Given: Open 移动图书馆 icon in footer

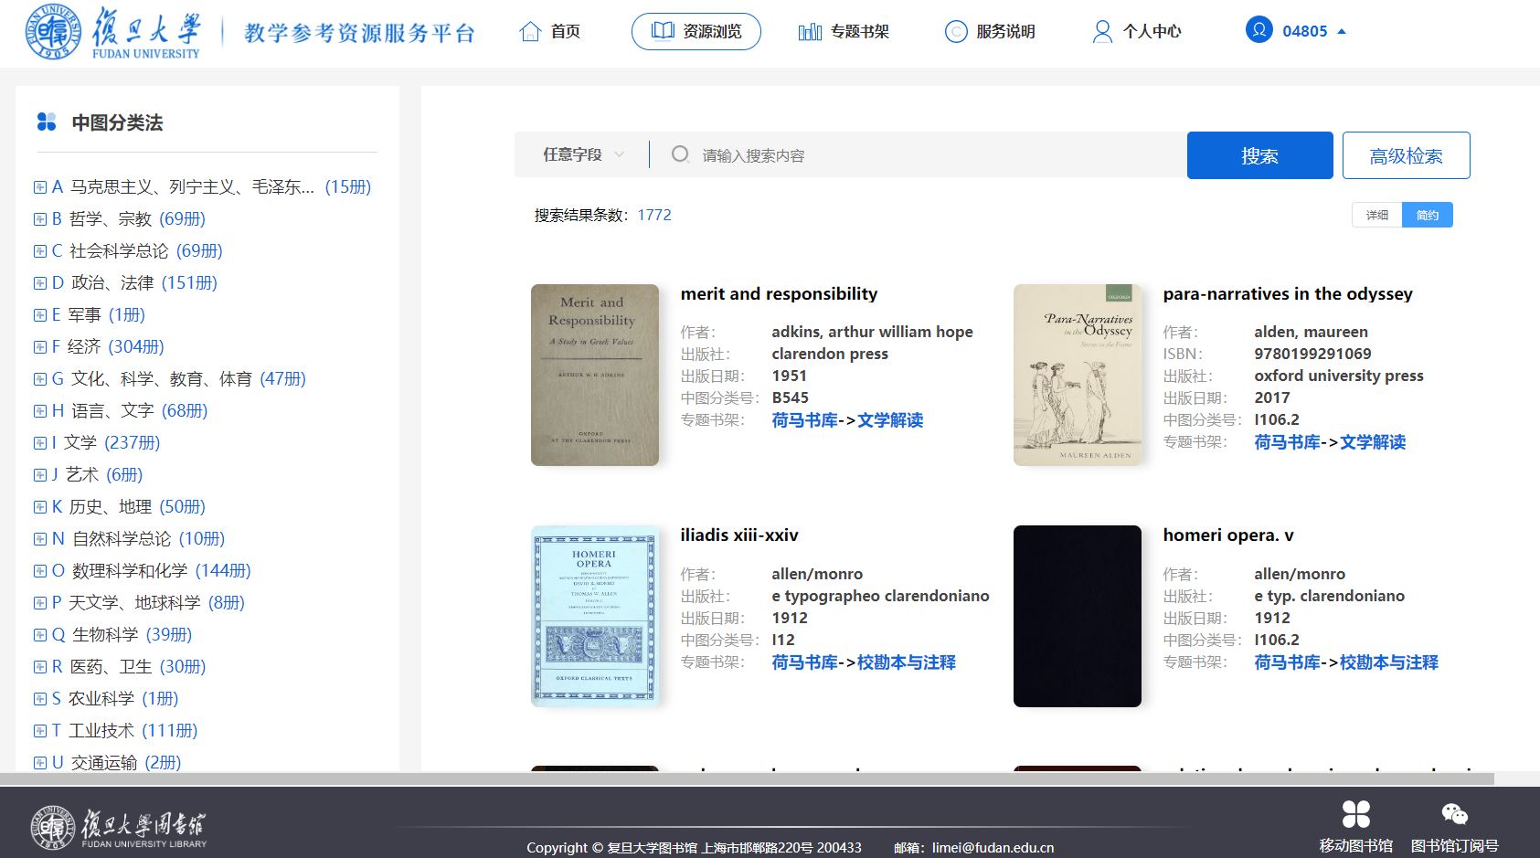Looking at the screenshot, I should pos(1355,814).
